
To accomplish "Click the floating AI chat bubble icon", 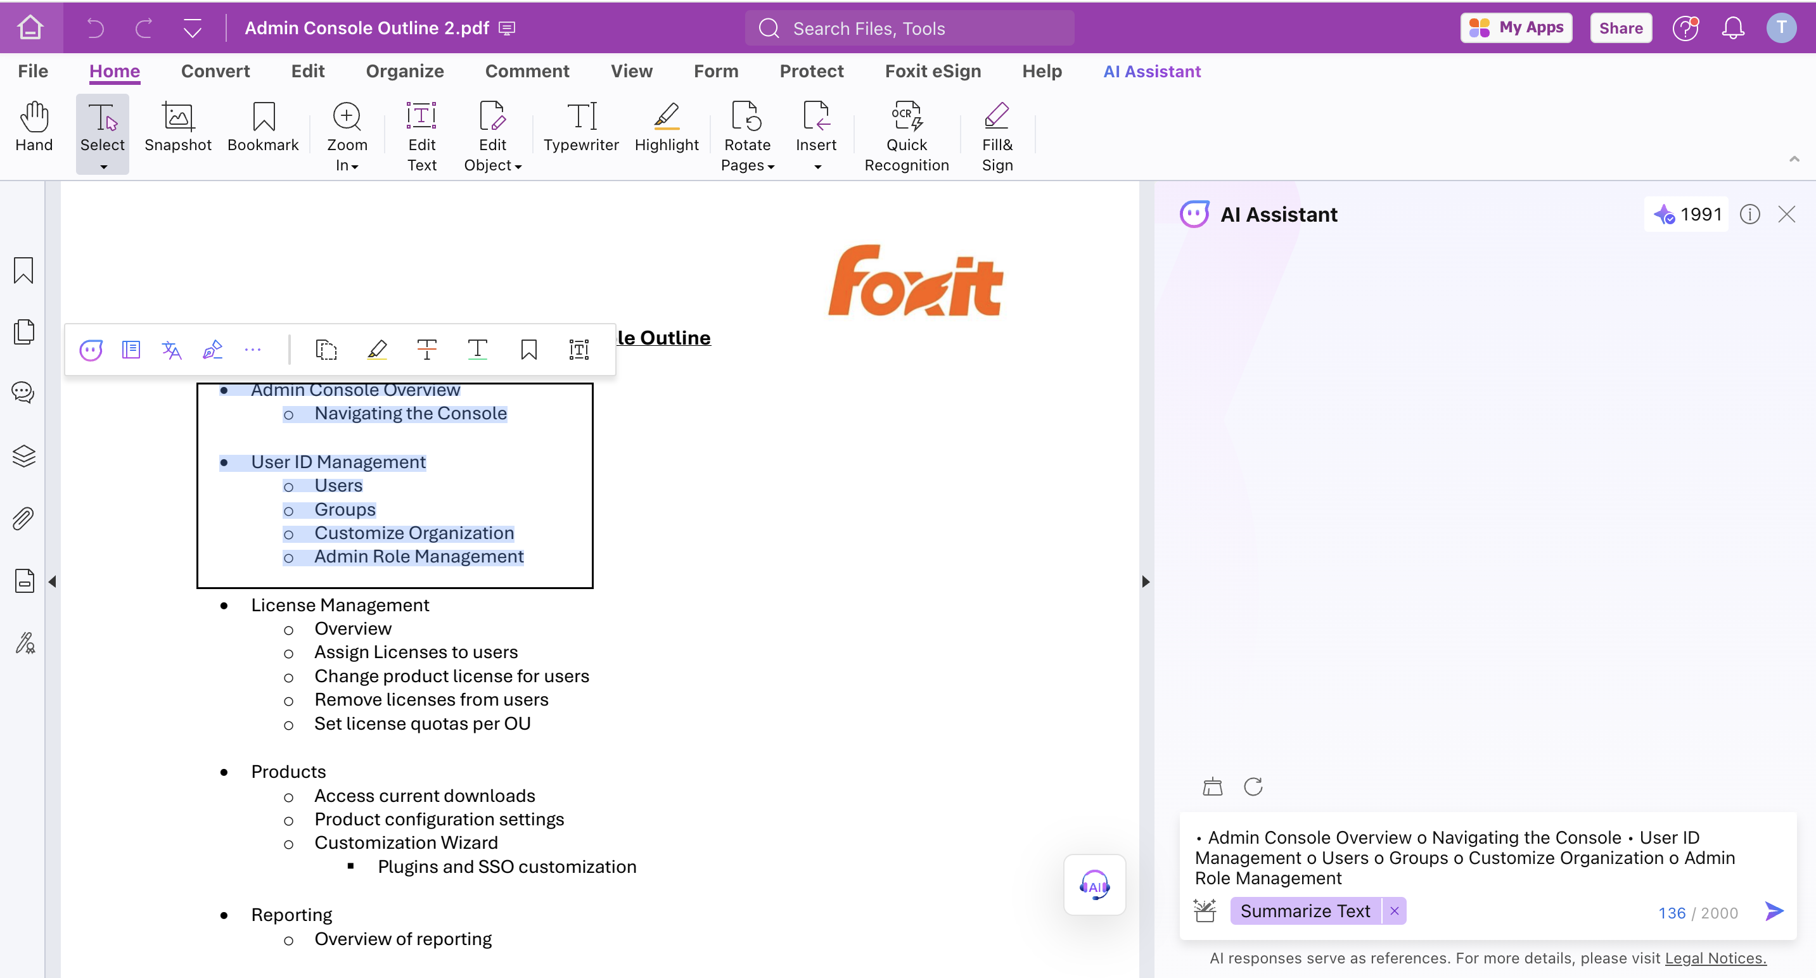I will pos(1094,886).
